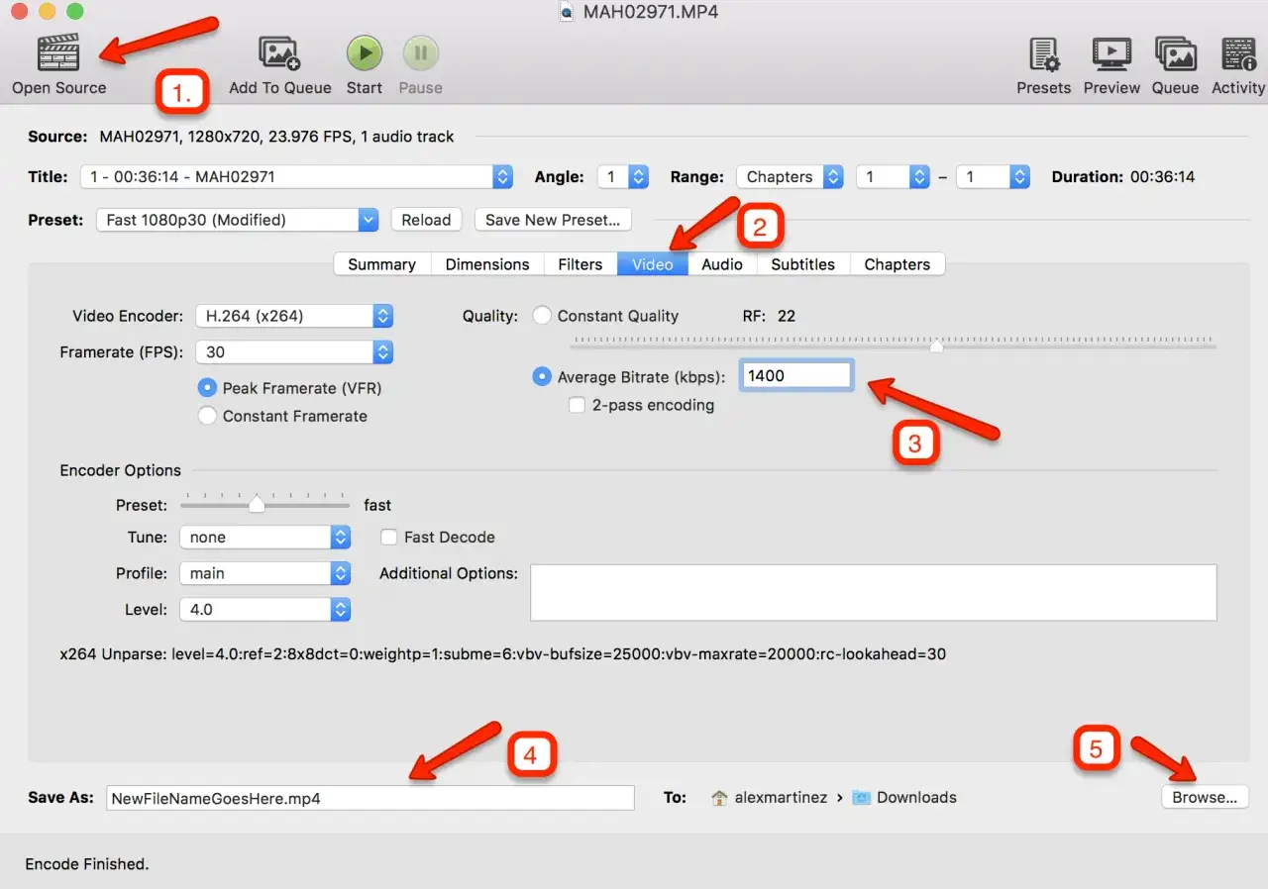This screenshot has height=889, width=1268.
Task: Click the alexmartinez home folder icon
Action: [x=720, y=798]
